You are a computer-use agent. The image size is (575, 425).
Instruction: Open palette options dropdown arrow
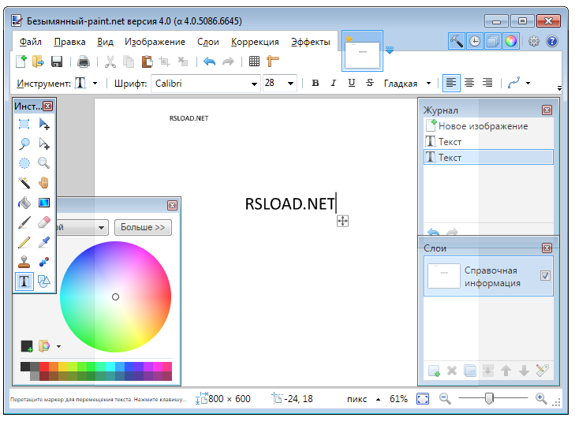coord(58,346)
